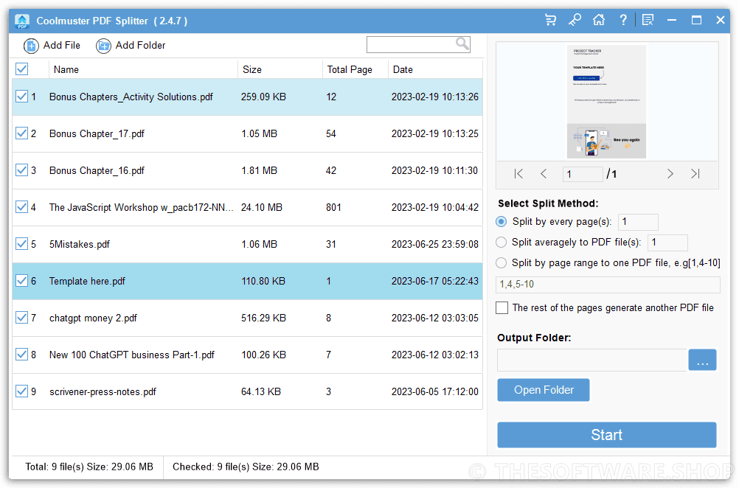This screenshot has width=739, height=488.
Task: Click the file search input field
Action: coord(411,45)
